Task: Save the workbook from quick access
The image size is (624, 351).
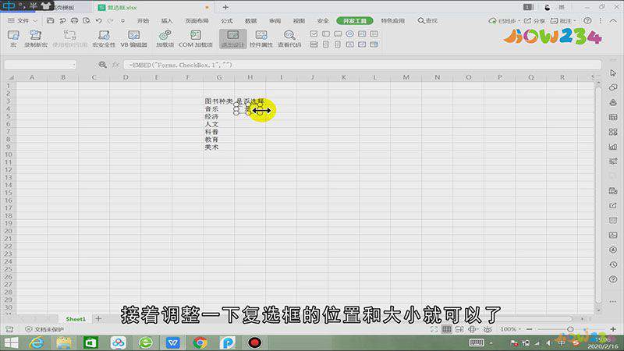Action: pos(50,20)
